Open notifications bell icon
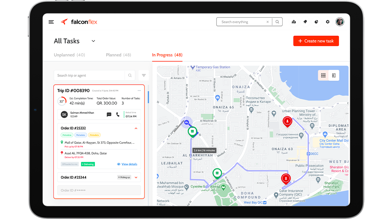 click(305, 22)
